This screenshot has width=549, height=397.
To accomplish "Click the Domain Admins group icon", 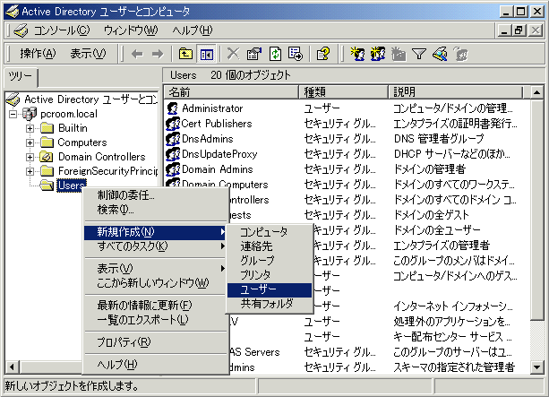I will pos(173,169).
